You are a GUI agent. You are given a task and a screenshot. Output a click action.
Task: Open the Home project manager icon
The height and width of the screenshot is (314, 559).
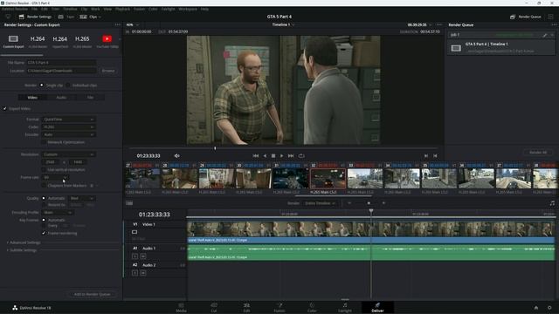535,308
